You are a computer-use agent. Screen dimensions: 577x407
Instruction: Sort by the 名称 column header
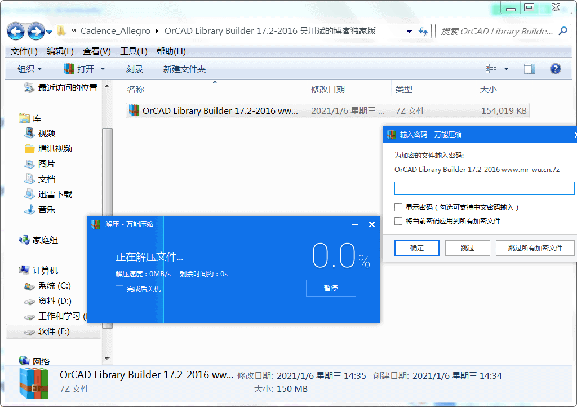[x=136, y=90]
